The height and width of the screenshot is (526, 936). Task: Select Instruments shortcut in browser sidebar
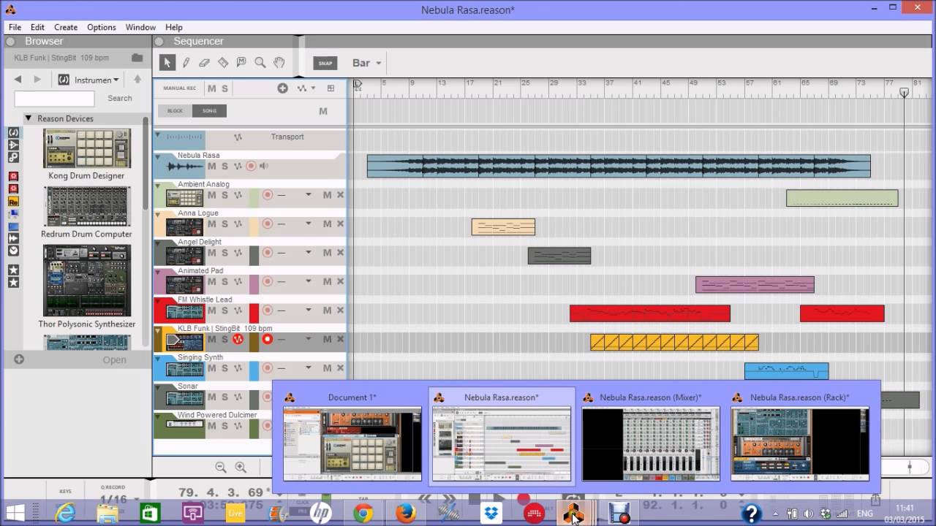tap(13, 132)
